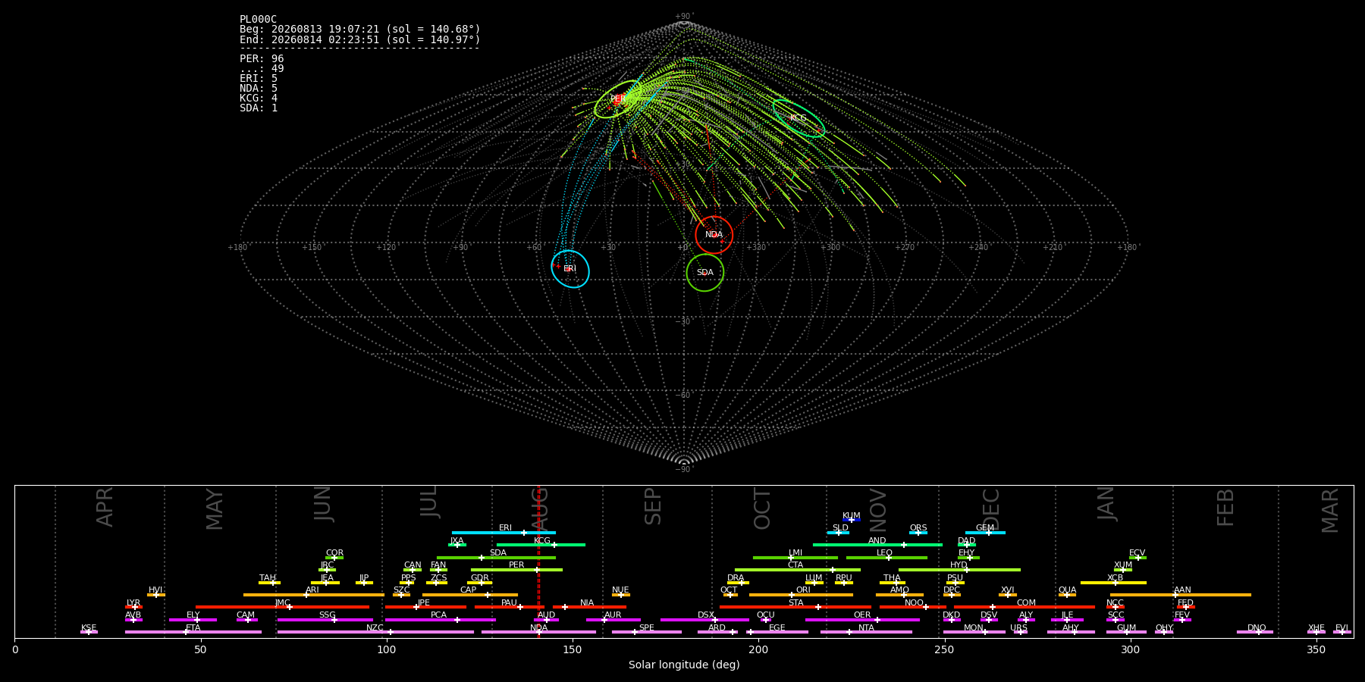Select the GEM shower bar in timeline
Screen dimensions: 1365x682
pyautogui.click(x=985, y=533)
